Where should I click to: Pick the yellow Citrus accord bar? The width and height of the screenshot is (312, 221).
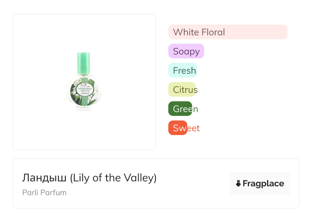point(182,90)
